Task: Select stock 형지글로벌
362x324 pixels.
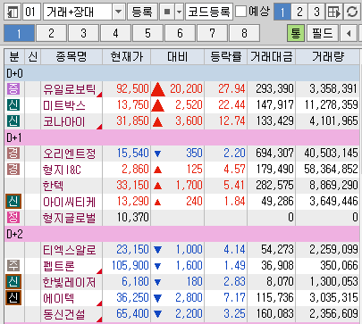Action: click(70, 218)
